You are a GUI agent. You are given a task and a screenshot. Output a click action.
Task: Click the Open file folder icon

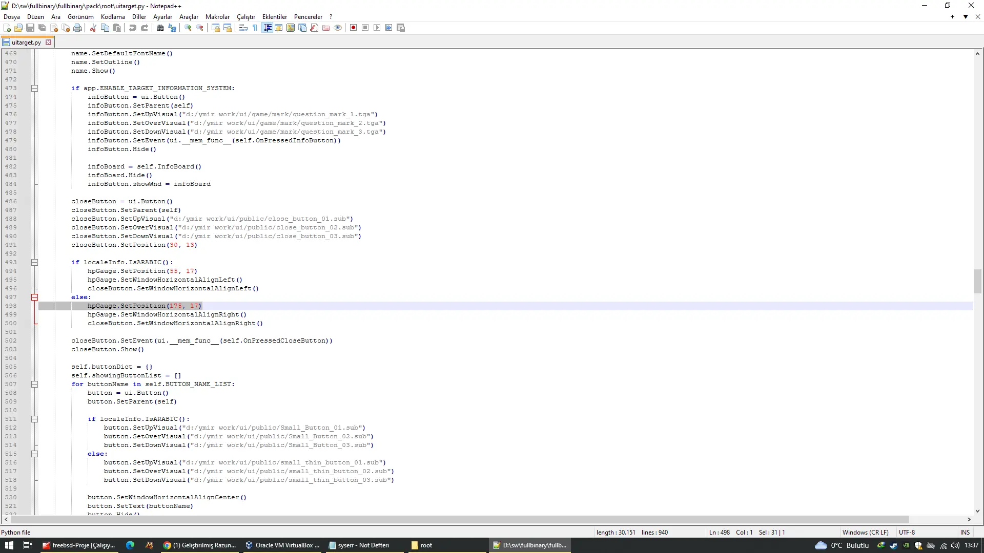tap(18, 28)
